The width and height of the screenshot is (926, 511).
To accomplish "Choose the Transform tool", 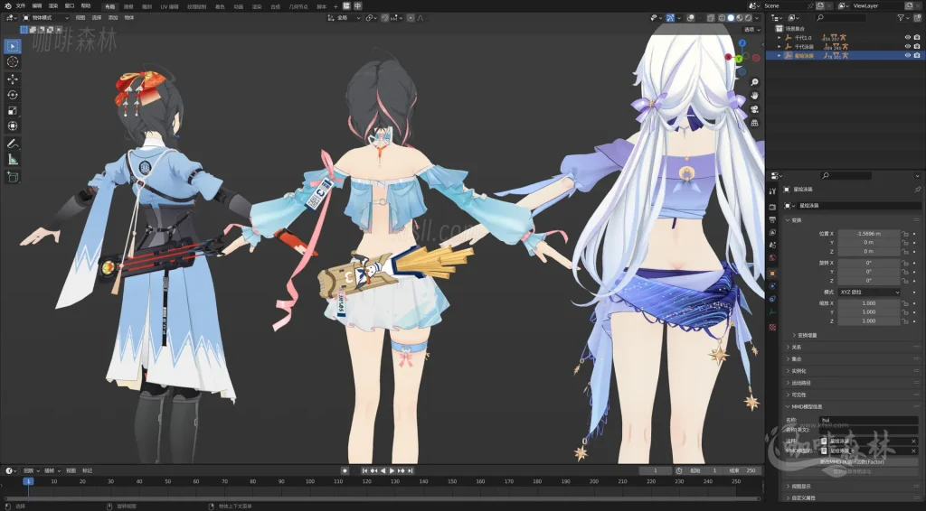I will 13,126.
